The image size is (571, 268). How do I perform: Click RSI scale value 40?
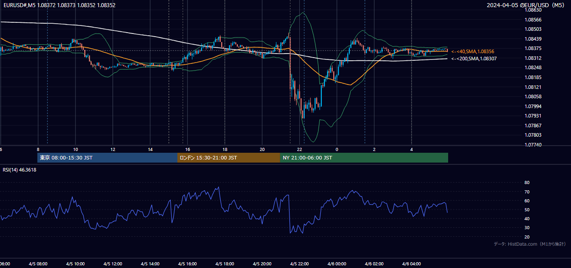point(527,218)
